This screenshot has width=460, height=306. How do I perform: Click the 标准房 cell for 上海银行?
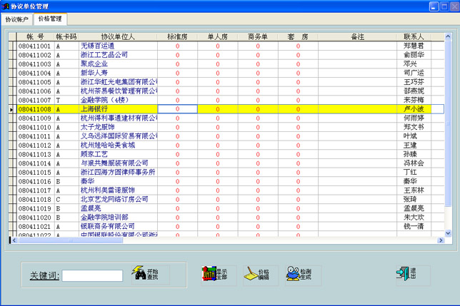click(x=177, y=109)
